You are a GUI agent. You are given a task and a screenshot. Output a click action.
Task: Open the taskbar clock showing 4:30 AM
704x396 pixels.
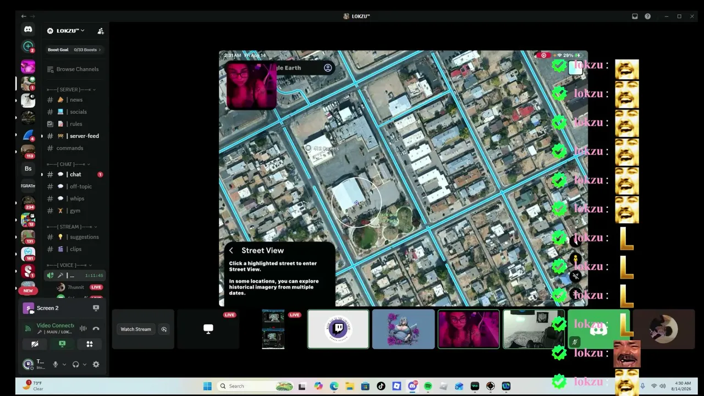point(682,386)
